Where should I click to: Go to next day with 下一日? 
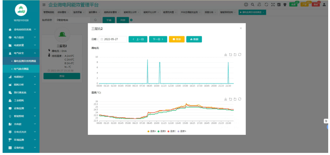coord(158,39)
